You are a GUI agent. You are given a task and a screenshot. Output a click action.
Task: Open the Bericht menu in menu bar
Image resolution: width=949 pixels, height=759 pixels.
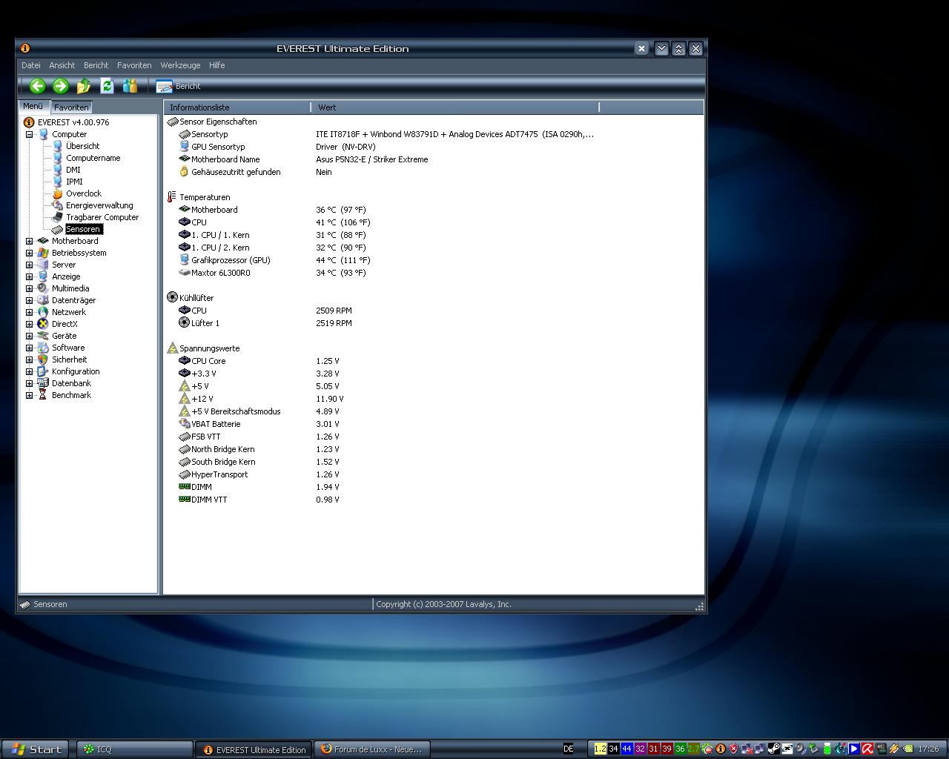pos(96,65)
